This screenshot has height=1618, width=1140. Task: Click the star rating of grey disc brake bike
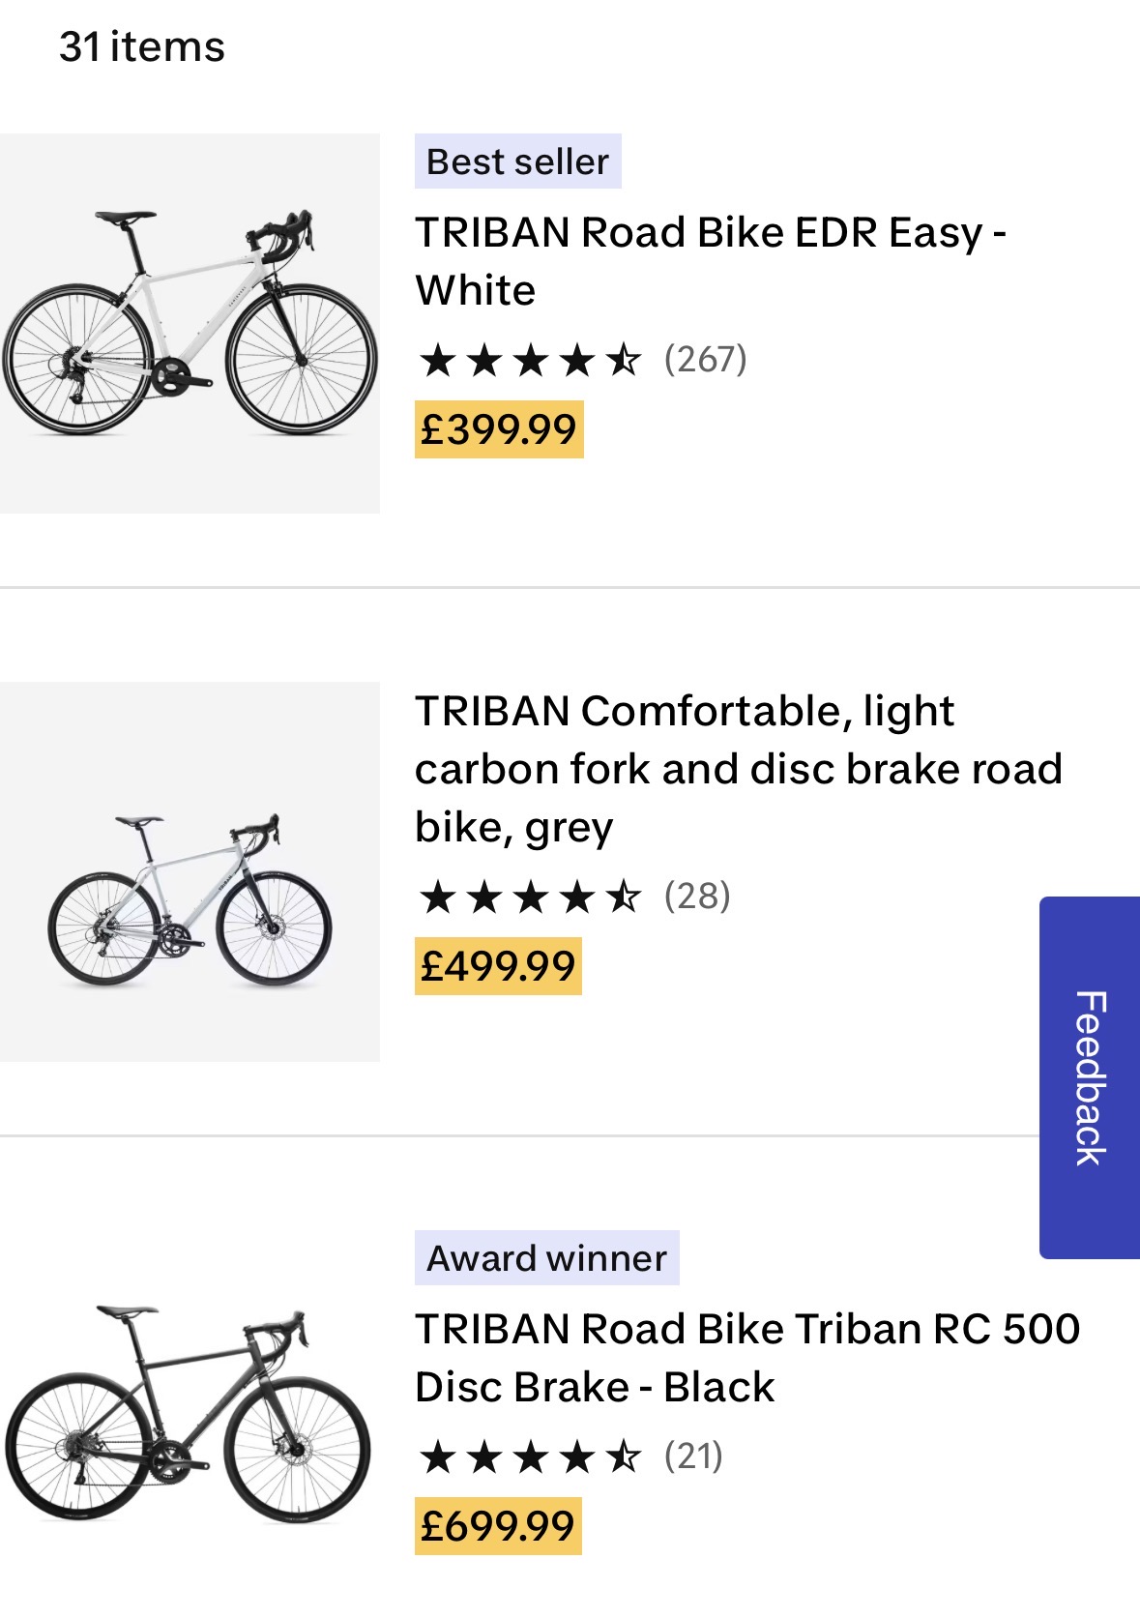coord(530,897)
